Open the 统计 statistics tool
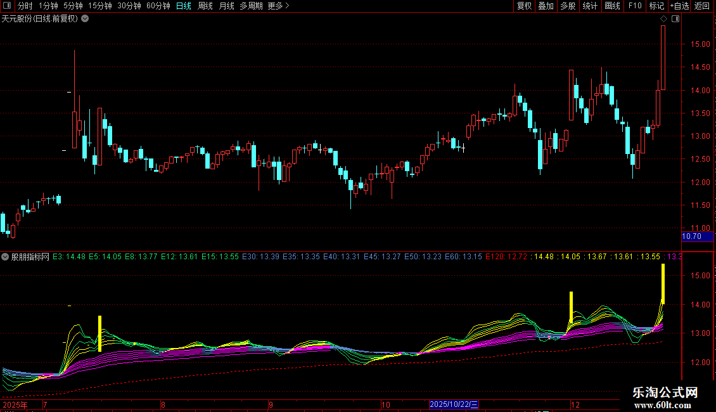Viewport: 716px width, 412px height. tap(590, 6)
